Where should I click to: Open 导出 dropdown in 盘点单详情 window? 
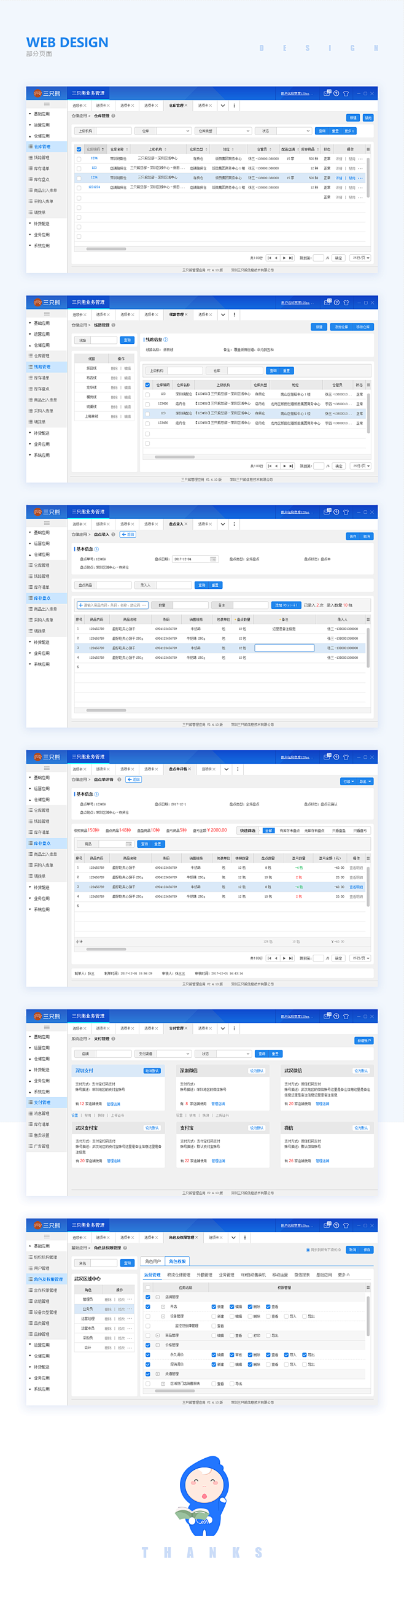[365, 782]
